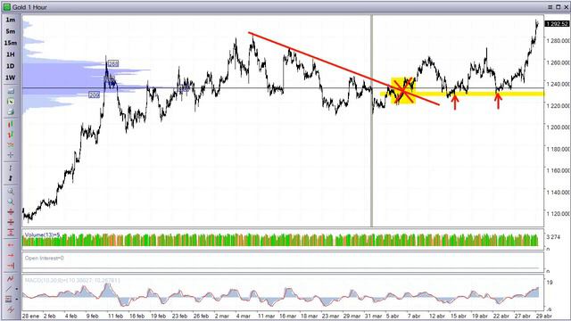Screen dimensions: 571x321
Task: Select the red zigzag line tool
Action: (x=10, y=279)
